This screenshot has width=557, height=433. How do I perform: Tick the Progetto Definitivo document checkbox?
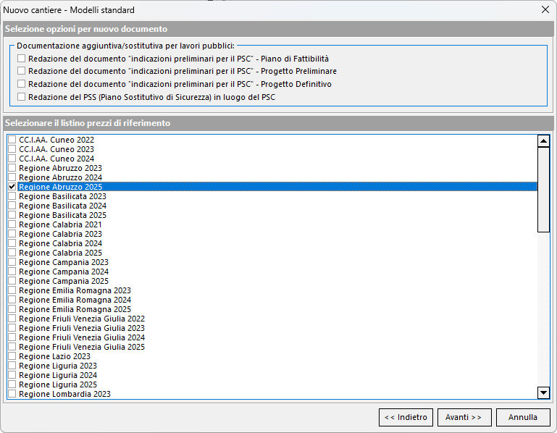pyautogui.click(x=22, y=84)
